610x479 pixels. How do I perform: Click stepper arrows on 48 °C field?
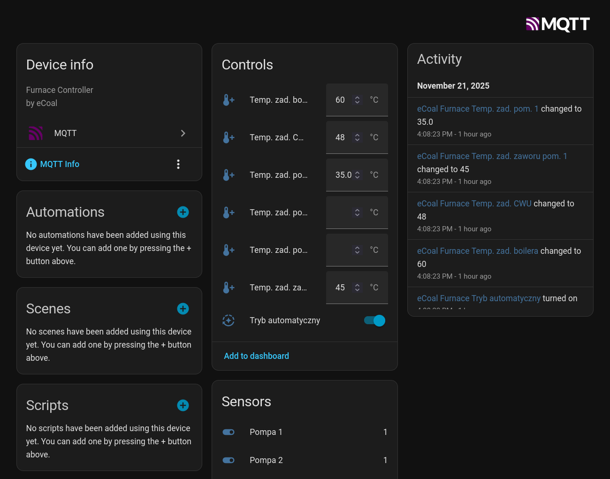pos(357,137)
